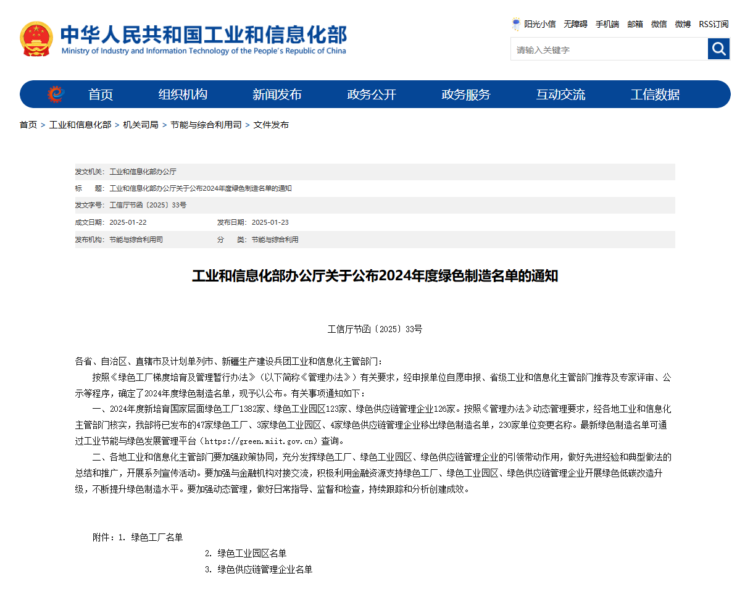Open 阳光小信 via its avatar icon

click(516, 24)
